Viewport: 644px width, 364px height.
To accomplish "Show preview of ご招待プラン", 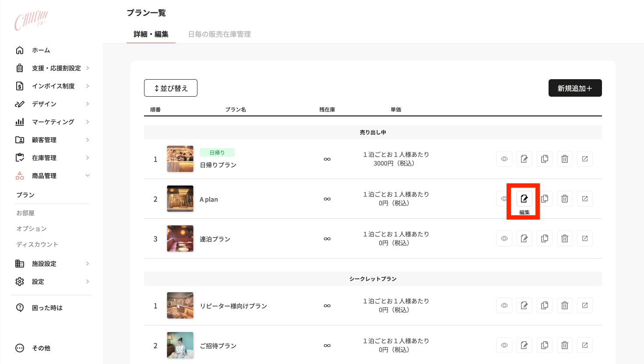I will [504, 345].
